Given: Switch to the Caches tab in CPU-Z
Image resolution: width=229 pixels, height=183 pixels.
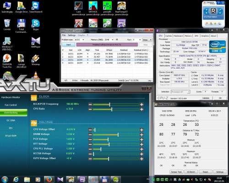Looking at the screenshot, I should (169, 36).
